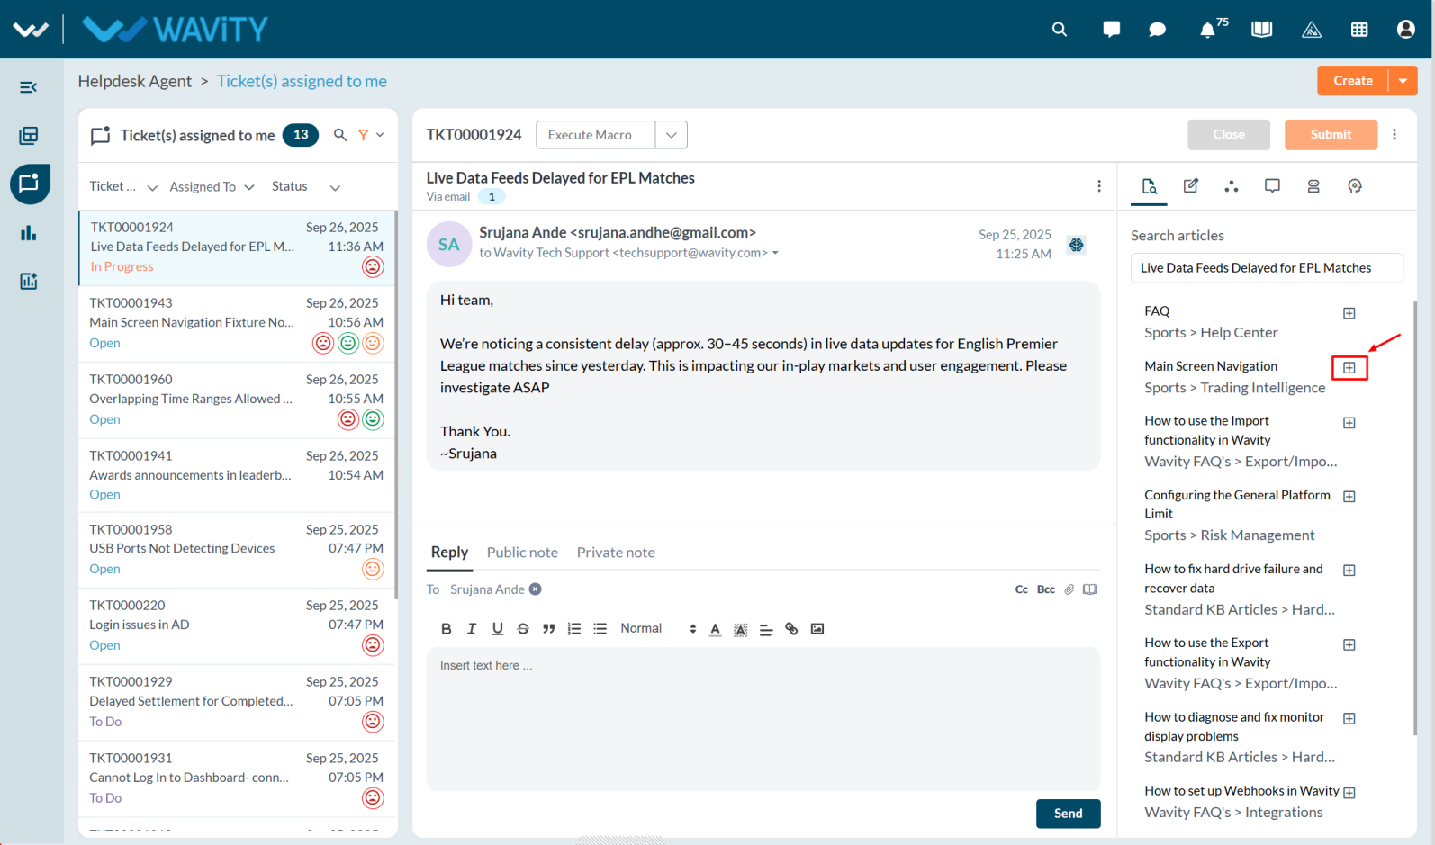The width and height of the screenshot is (1435, 845).
Task: Expand the Main Screen Navigation article
Action: click(x=1349, y=368)
